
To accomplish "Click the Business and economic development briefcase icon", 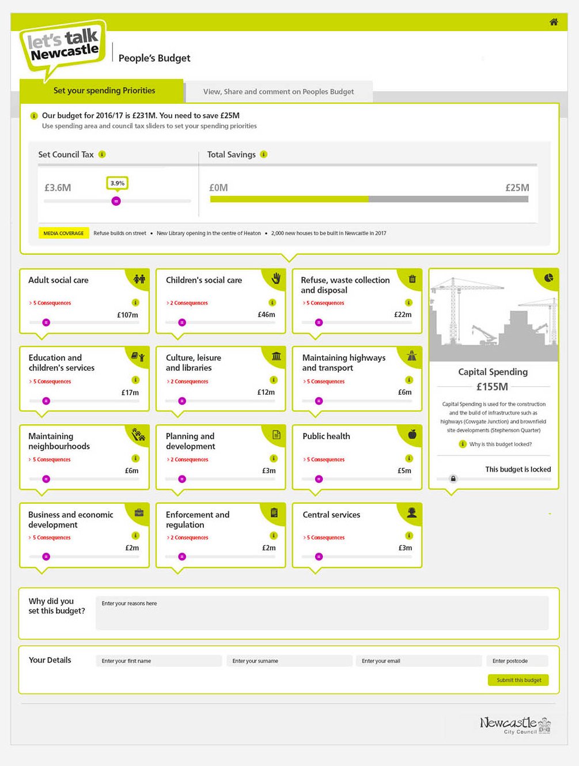I will tap(139, 512).
